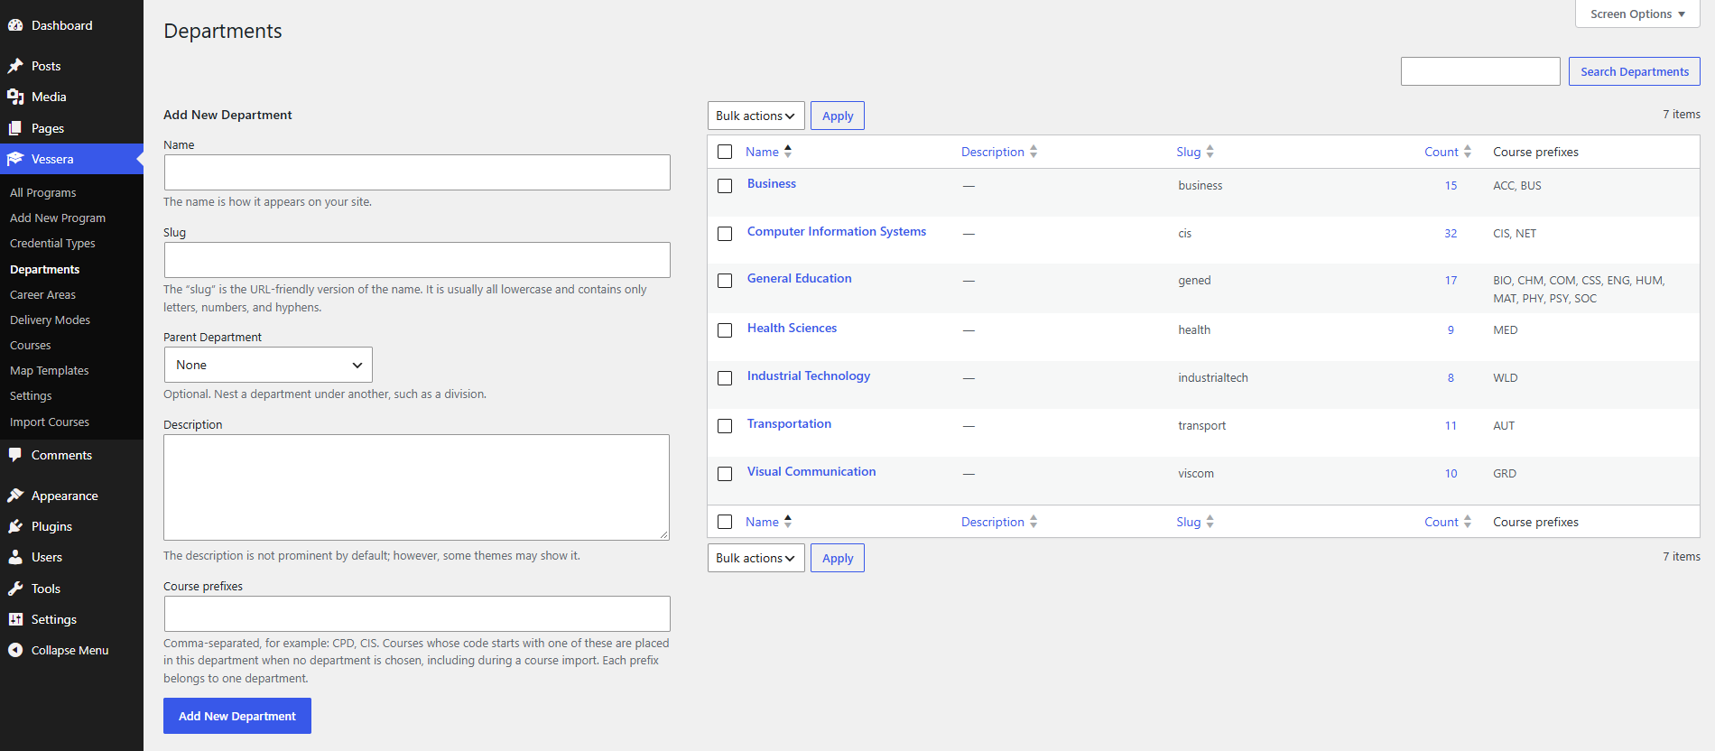
Task: Tick the Health Sciences checkbox
Action: coord(725,330)
